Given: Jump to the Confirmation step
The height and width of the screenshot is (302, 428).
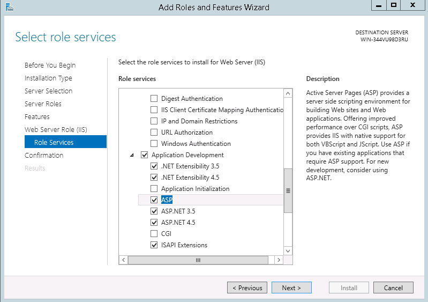Looking at the screenshot, I should (44, 155).
